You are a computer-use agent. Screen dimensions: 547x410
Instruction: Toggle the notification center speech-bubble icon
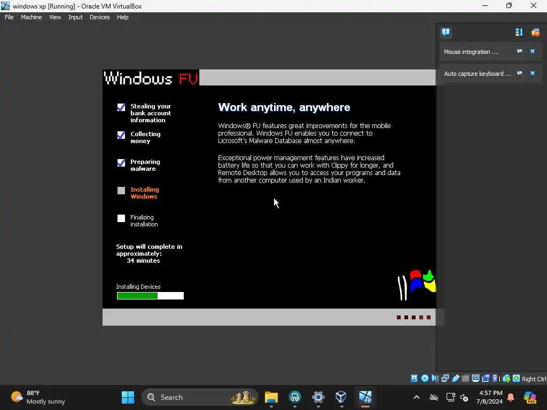(x=446, y=33)
